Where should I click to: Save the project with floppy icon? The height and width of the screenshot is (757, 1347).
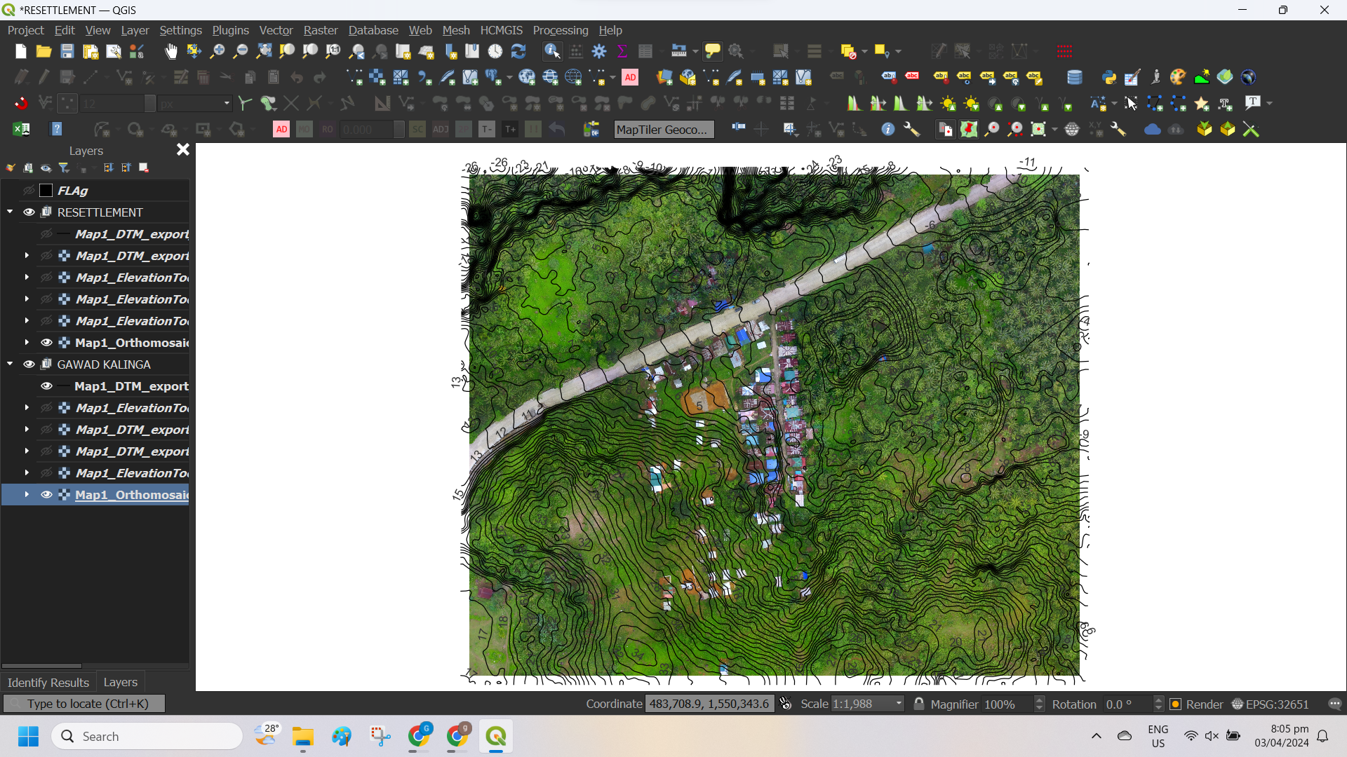pos(67,51)
